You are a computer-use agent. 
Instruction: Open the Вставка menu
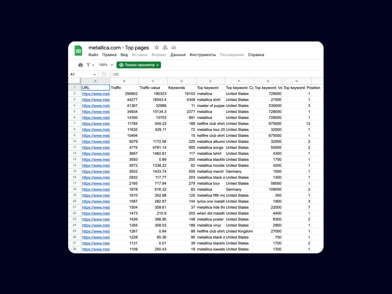coord(140,55)
